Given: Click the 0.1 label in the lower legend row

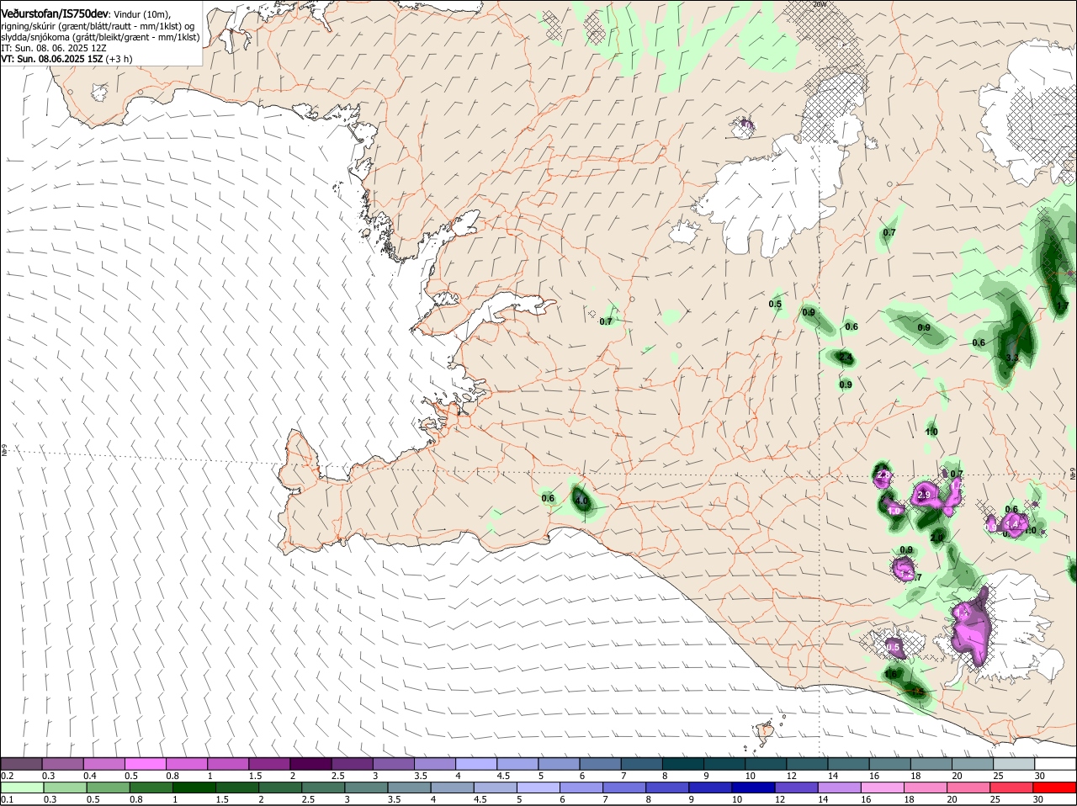Looking at the screenshot, I should pos(7,799).
